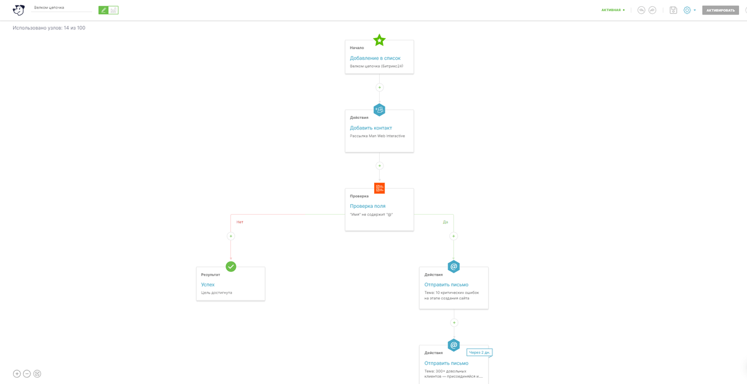
Task: Open "Отправить письмо" about 10 критических ошибок
Action: 446,284
